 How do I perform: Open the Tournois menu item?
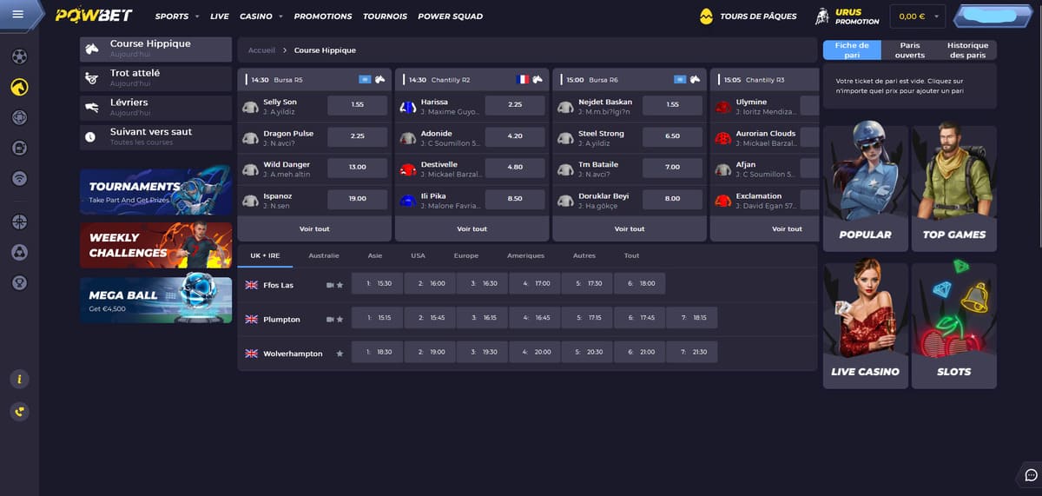click(x=385, y=17)
